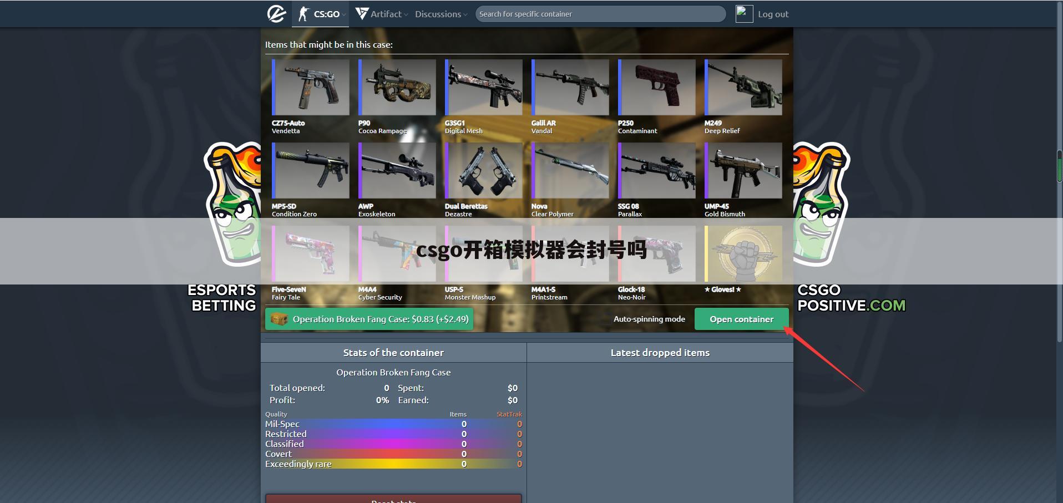
Task: Click the StatTrak column header
Action: [509, 414]
